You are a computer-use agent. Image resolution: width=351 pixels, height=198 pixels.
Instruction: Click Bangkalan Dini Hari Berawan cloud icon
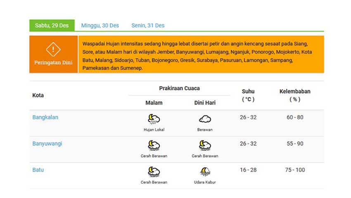click(205, 119)
